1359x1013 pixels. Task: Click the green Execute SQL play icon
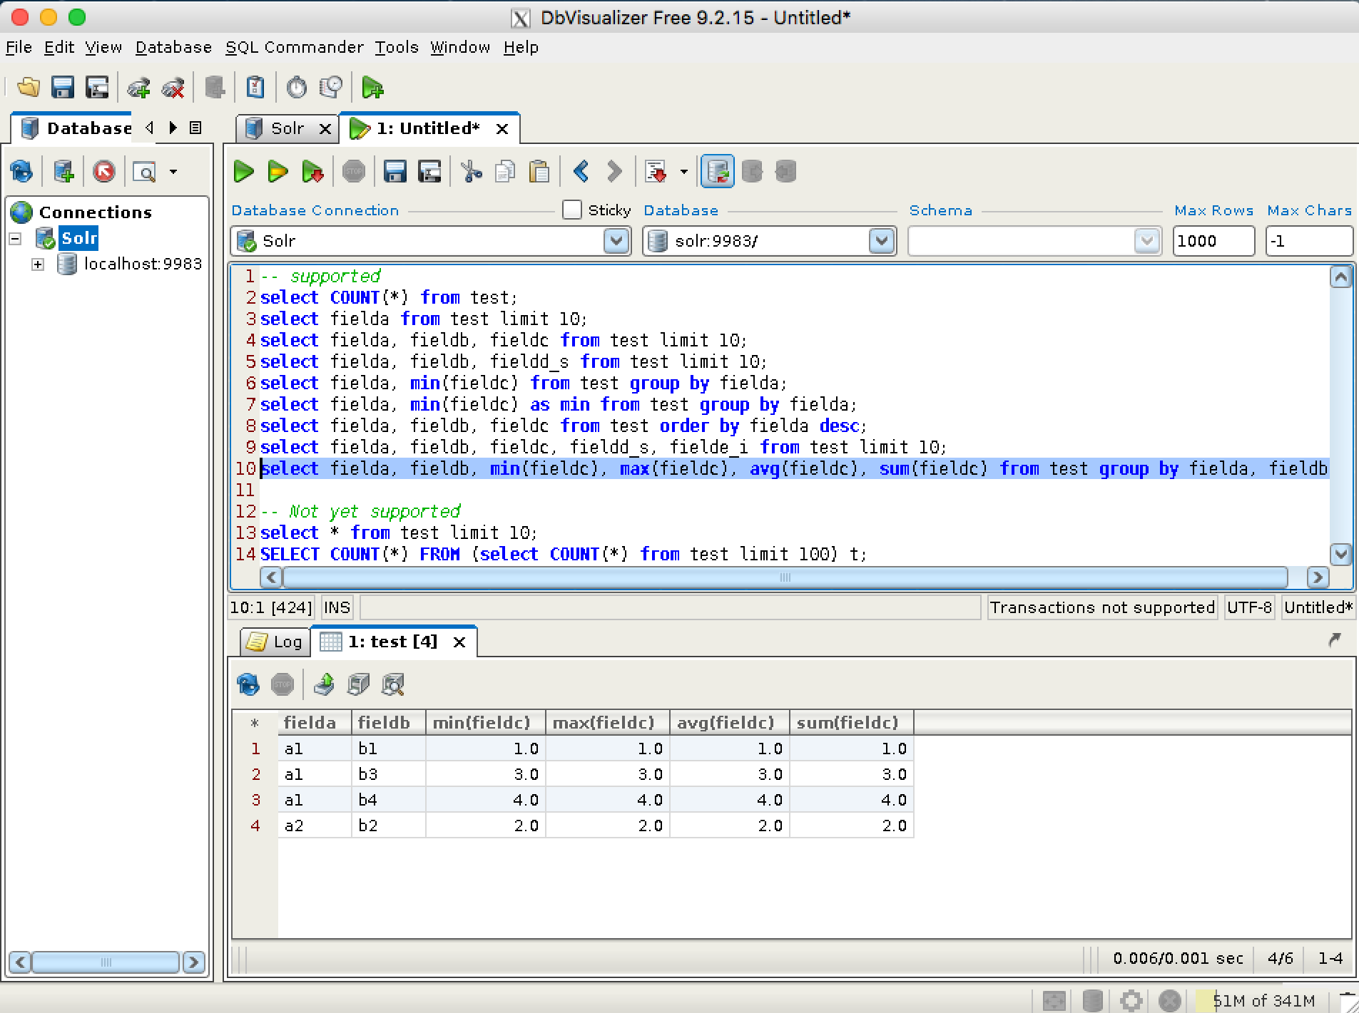[244, 172]
